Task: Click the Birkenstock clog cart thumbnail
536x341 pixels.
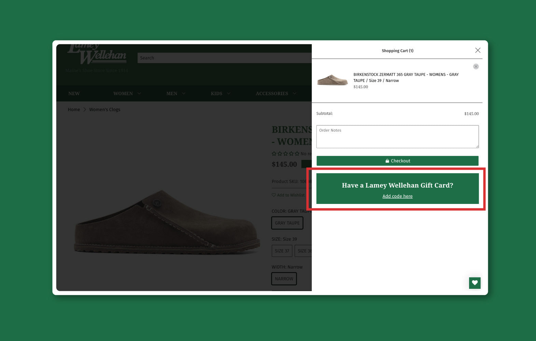Action: (332, 80)
